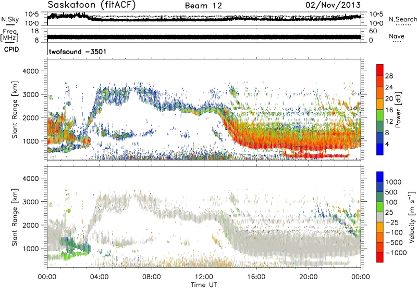Click the "500" label on Velocity colorbar
The image size is (417, 288).
tap(391, 192)
